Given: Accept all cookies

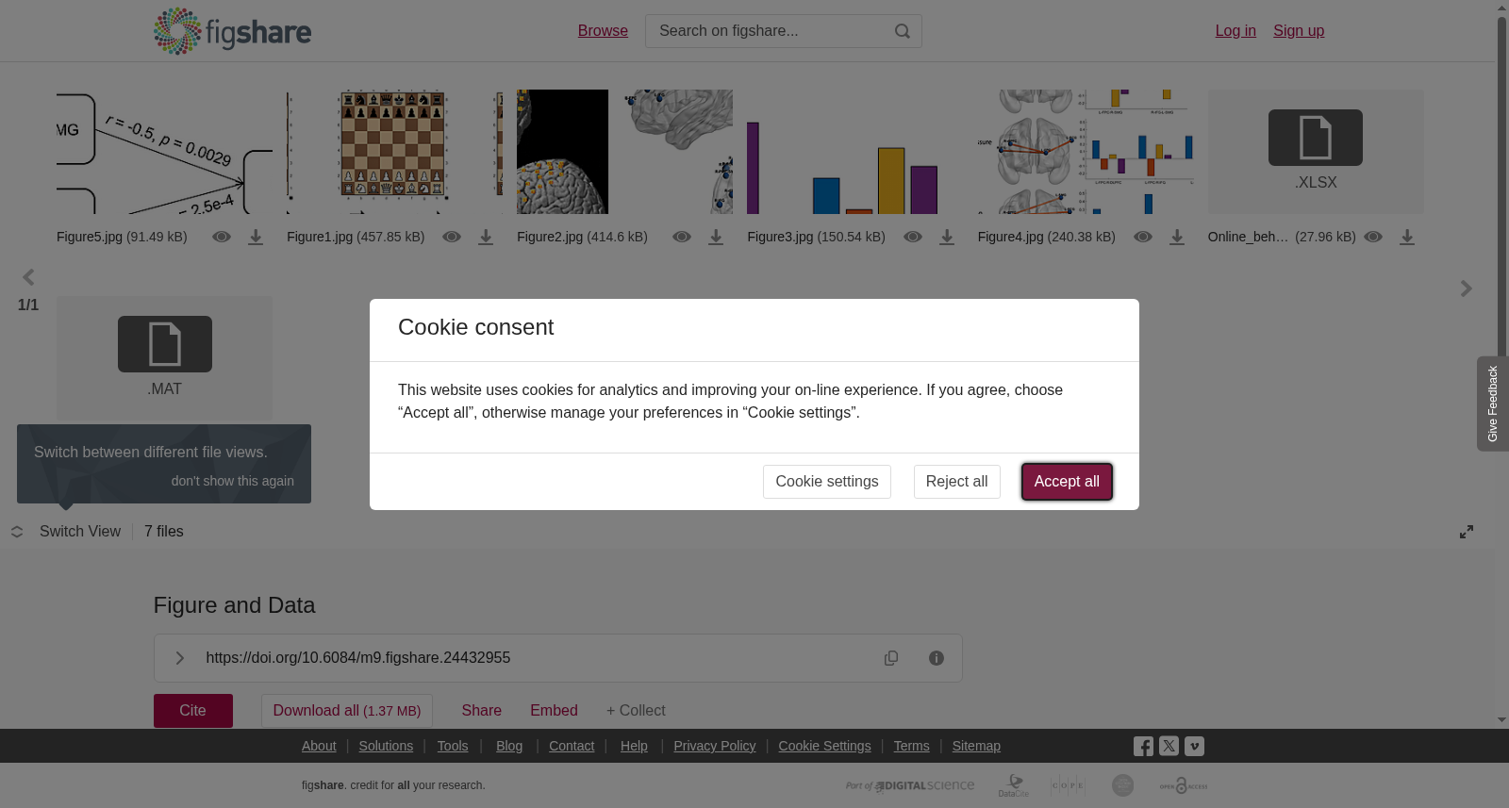Looking at the screenshot, I should tap(1067, 482).
